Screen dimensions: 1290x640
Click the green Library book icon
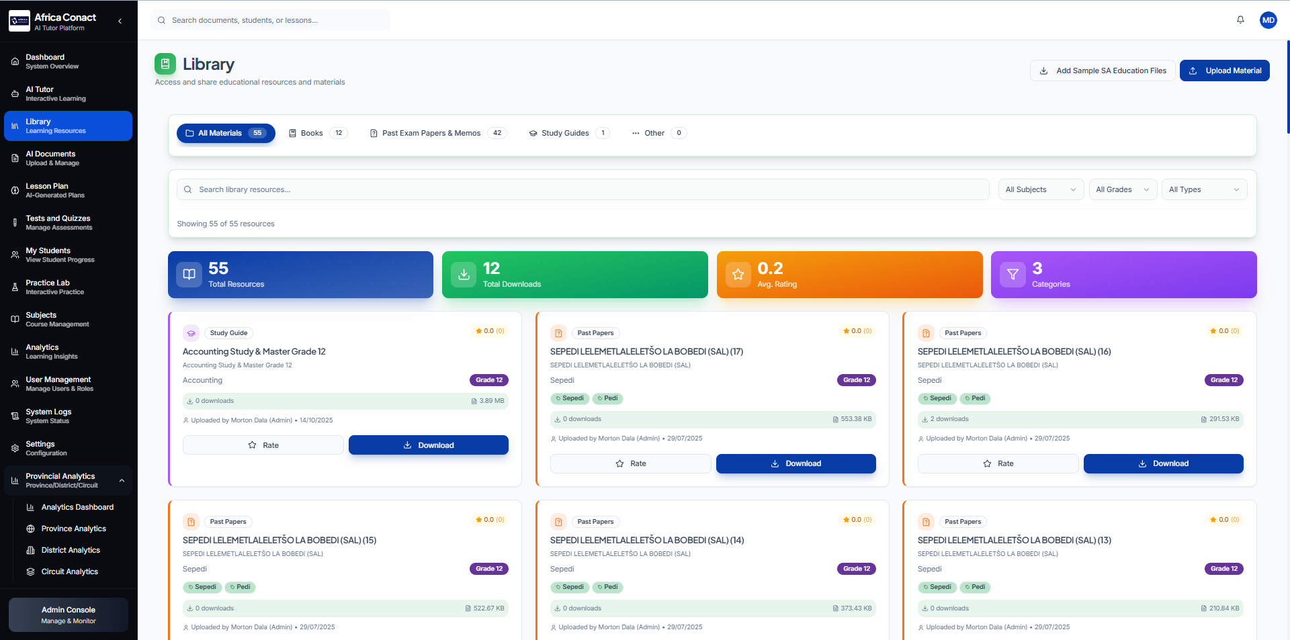point(165,64)
